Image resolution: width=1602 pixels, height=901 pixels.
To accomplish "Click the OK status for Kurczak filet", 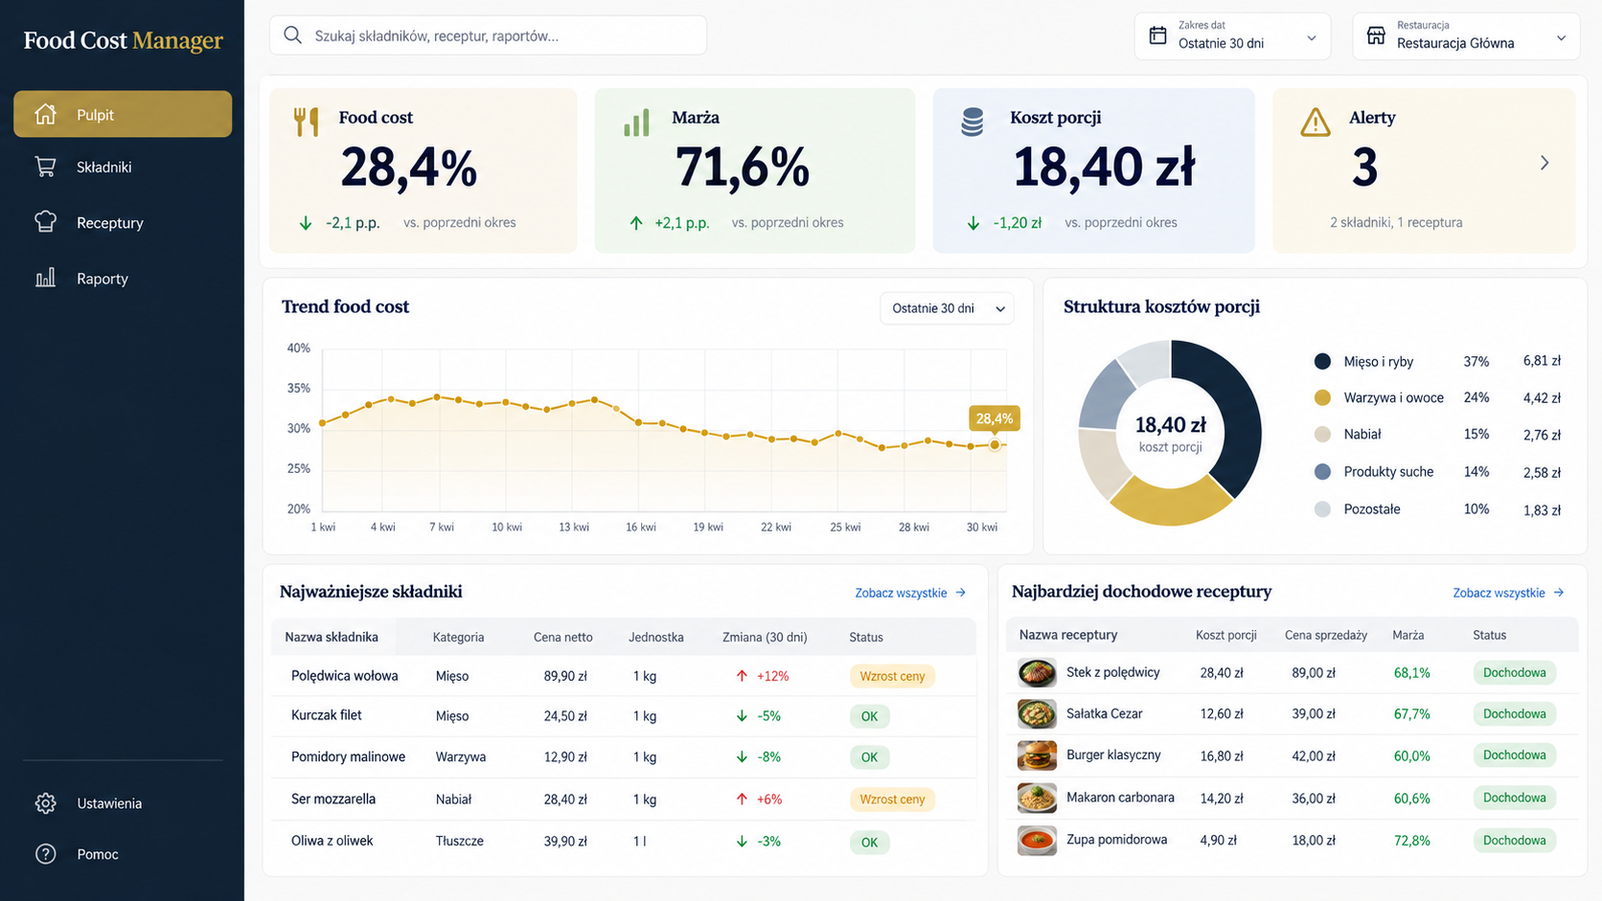I will (x=869, y=716).
